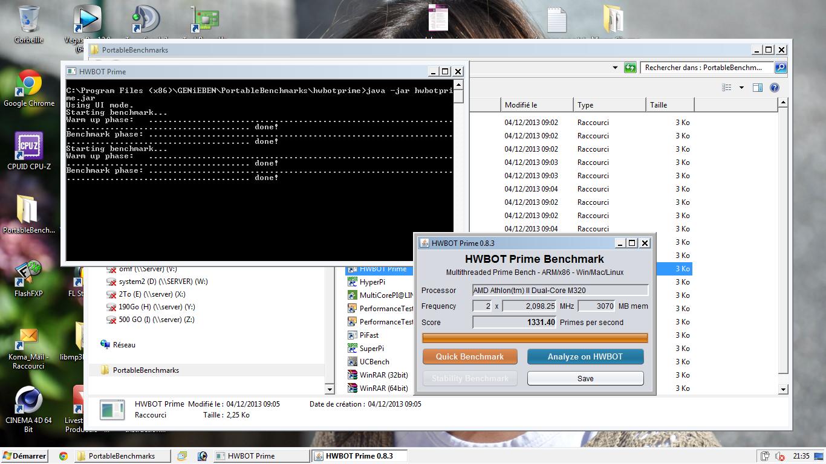Open the Koma_Mail shortcut on the desktop
Image resolution: width=826 pixels, height=464 pixels.
pyautogui.click(x=28, y=349)
